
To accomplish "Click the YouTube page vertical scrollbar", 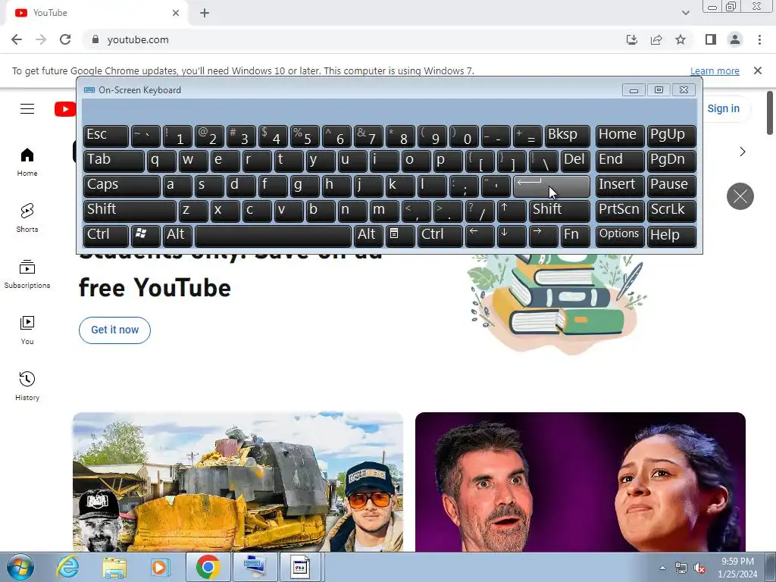I will pyautogui.click(x=770, y=113).
